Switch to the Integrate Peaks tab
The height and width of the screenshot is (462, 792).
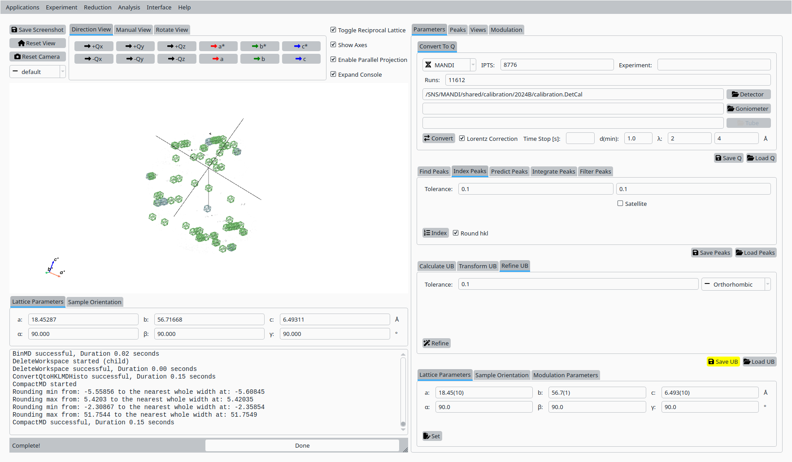tap(553, 171)
